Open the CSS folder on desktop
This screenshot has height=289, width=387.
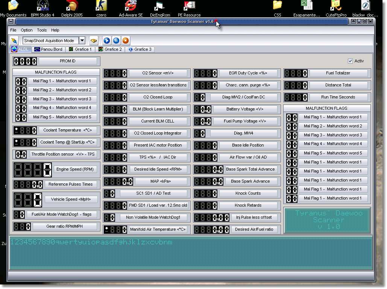coord(277,8)
